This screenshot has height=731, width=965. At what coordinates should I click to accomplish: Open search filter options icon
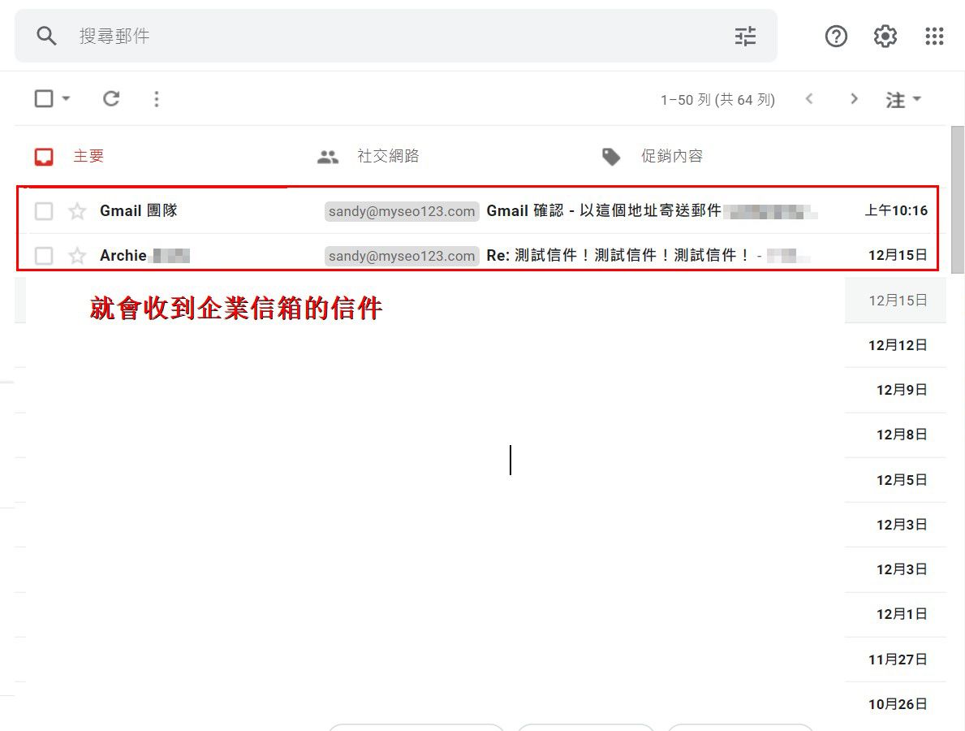click(x=745, y=36)
